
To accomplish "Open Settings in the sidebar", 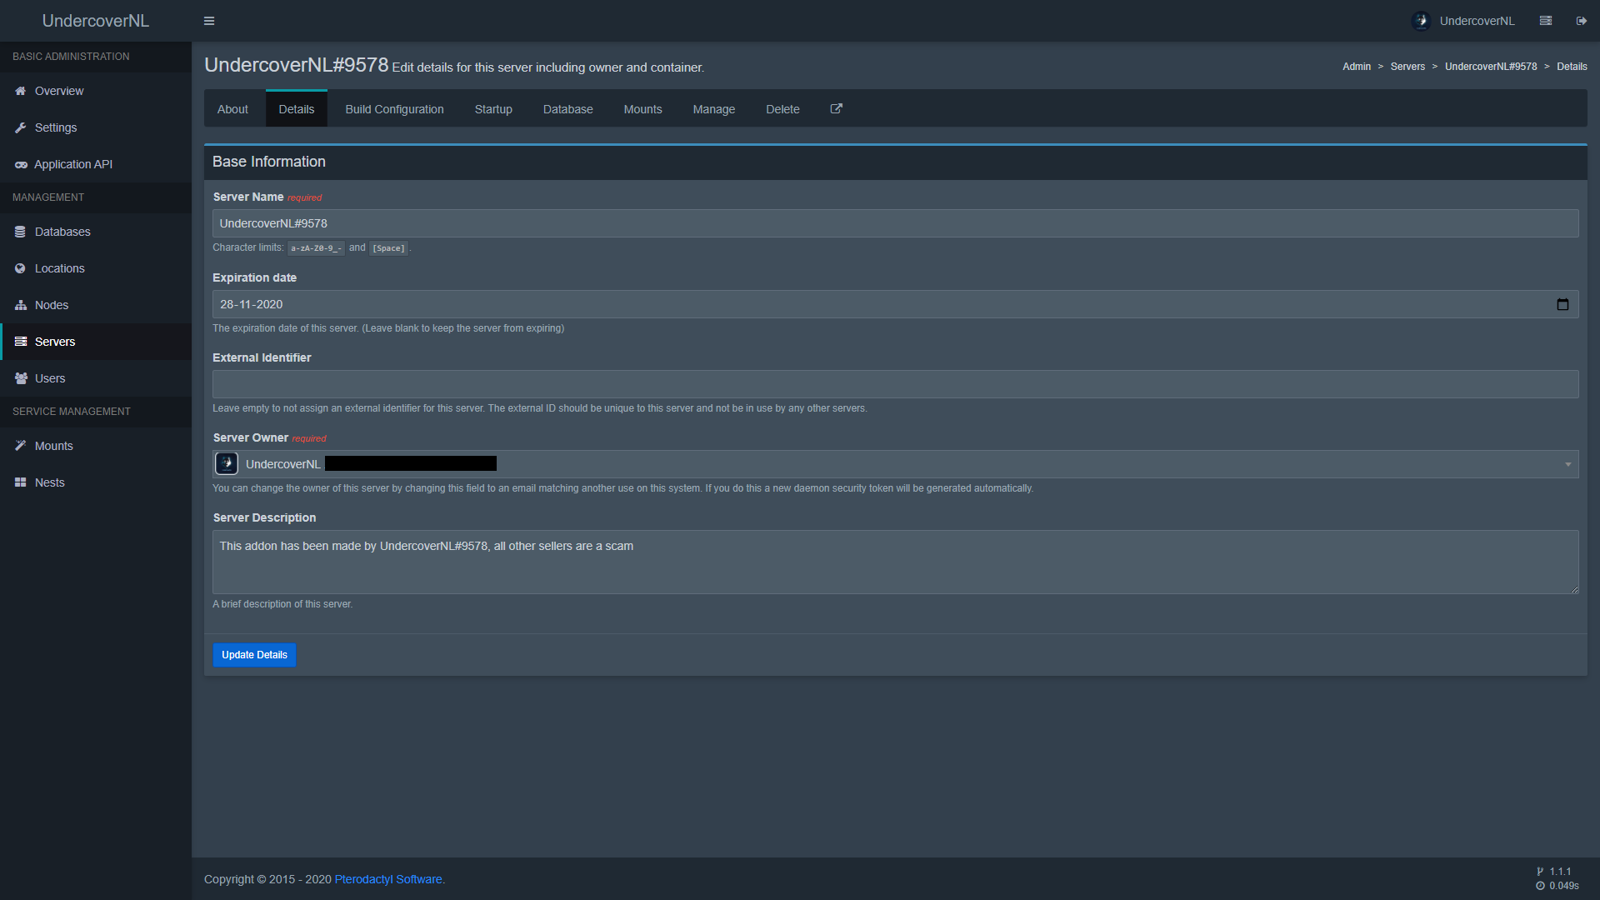I will click(x=96, y=127).
